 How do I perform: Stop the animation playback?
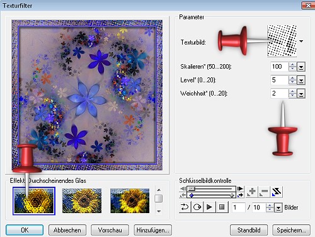pos(222,207)
